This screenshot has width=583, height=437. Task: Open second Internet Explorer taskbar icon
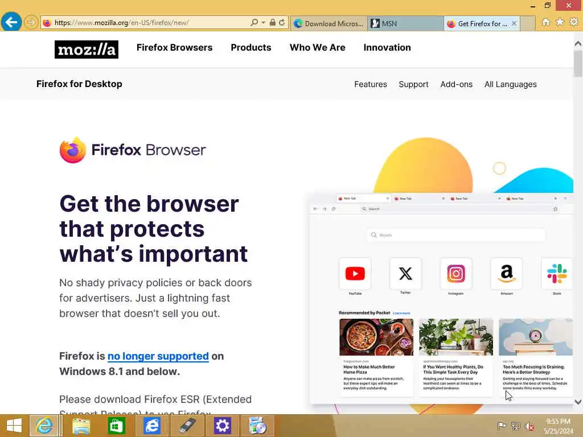point(151,426)
